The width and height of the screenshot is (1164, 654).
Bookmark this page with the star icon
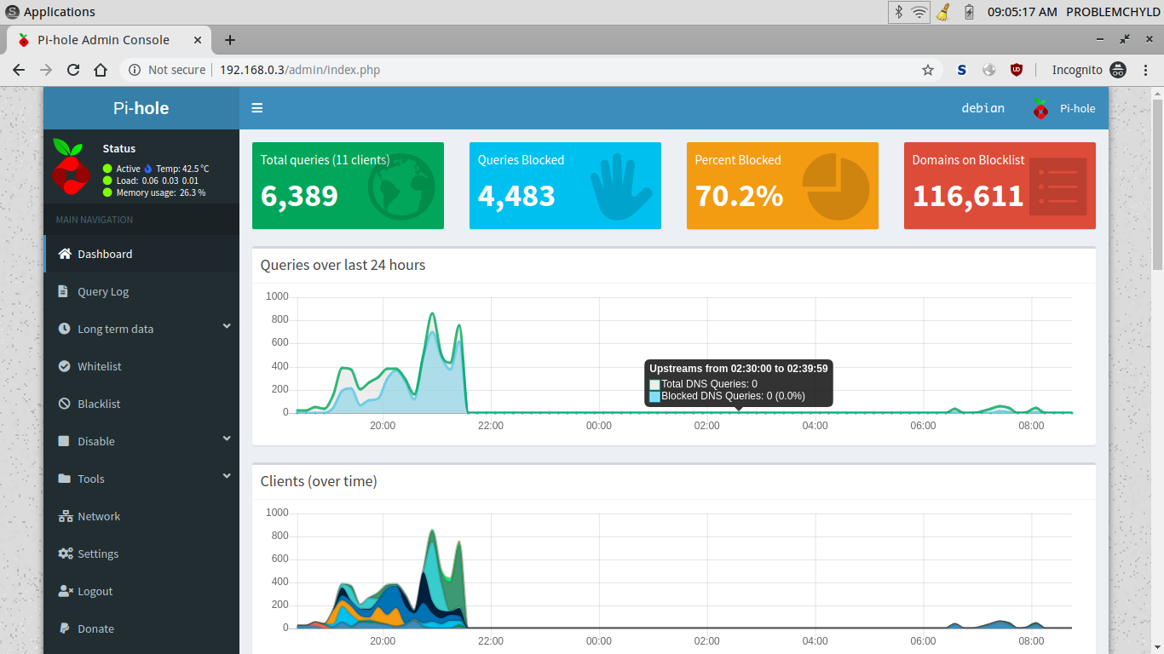[928, 70]
